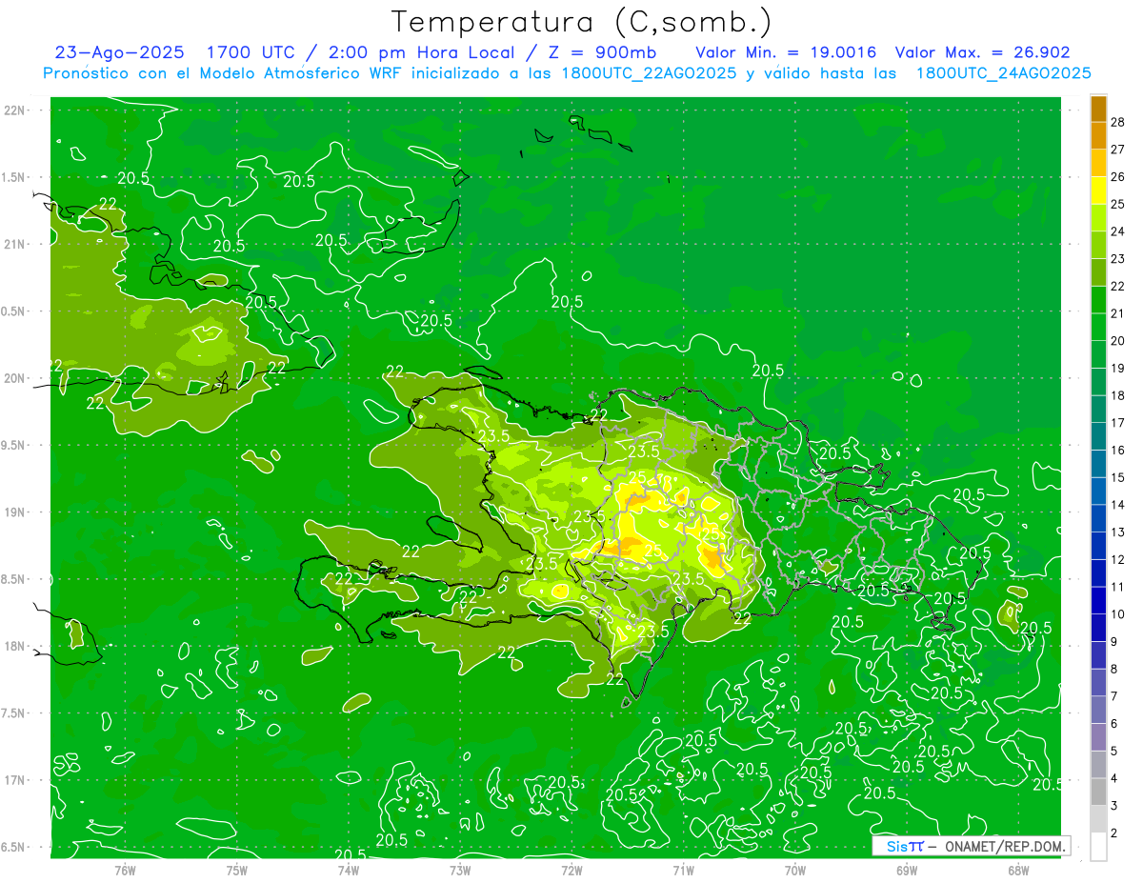This screenshot has width=1143, height=883.
Task: Click the "69W" longitude axis label
Action: coord(907,870)
